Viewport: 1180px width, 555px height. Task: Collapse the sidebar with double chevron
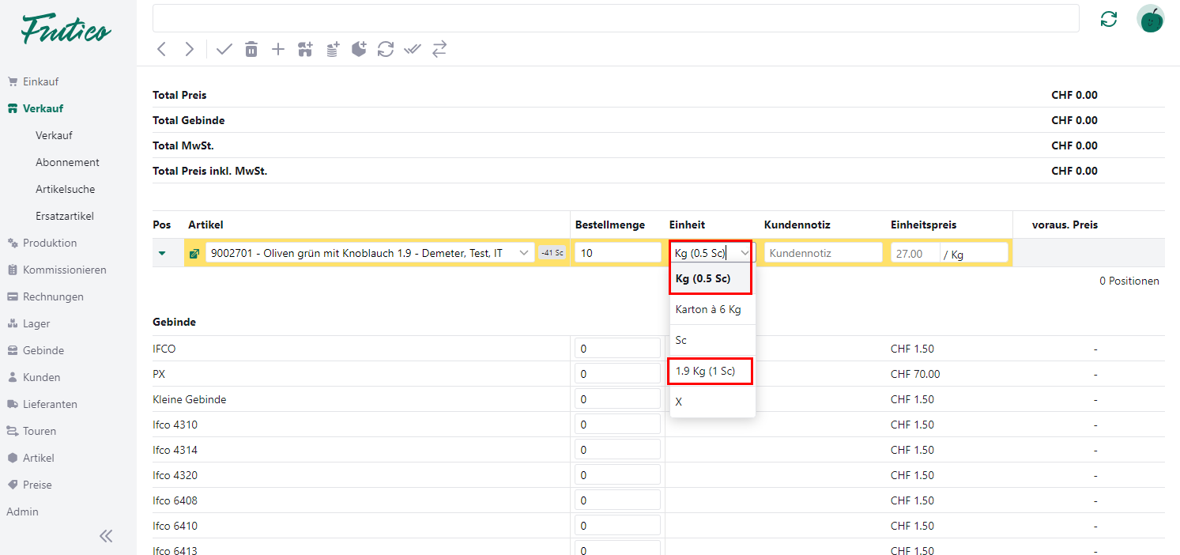[106, 536]
